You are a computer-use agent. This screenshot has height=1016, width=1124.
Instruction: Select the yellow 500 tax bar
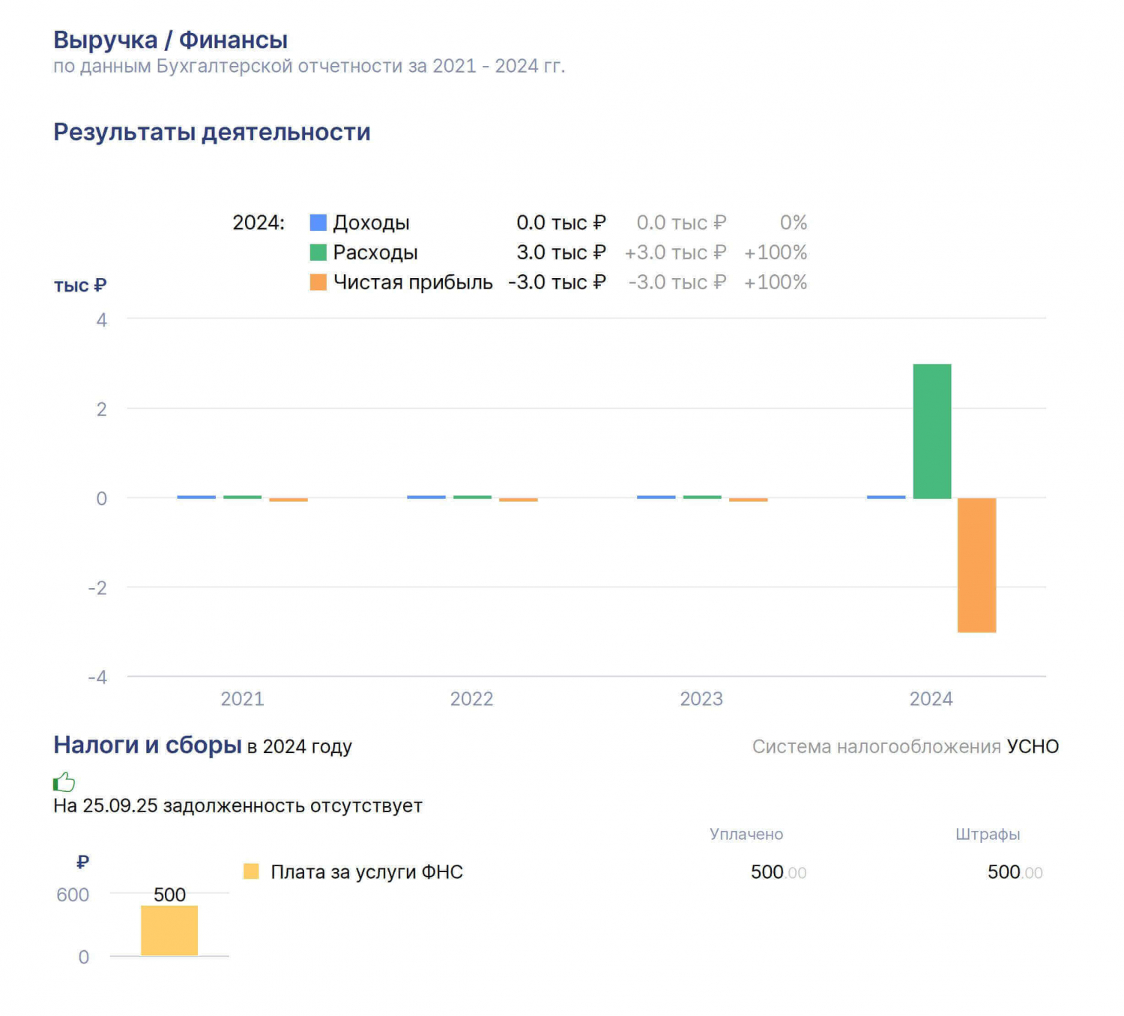(169, 931)
